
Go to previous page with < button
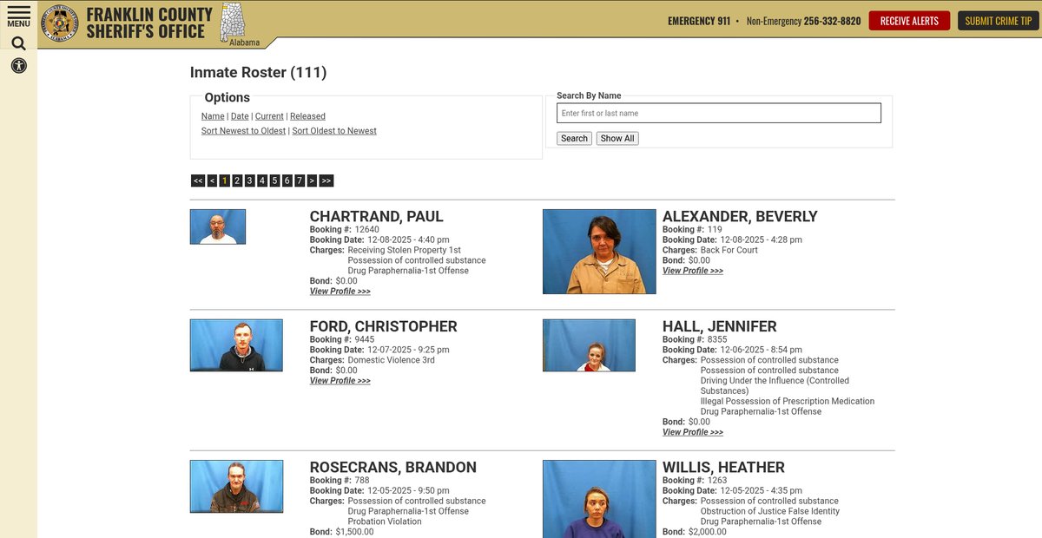212,180
